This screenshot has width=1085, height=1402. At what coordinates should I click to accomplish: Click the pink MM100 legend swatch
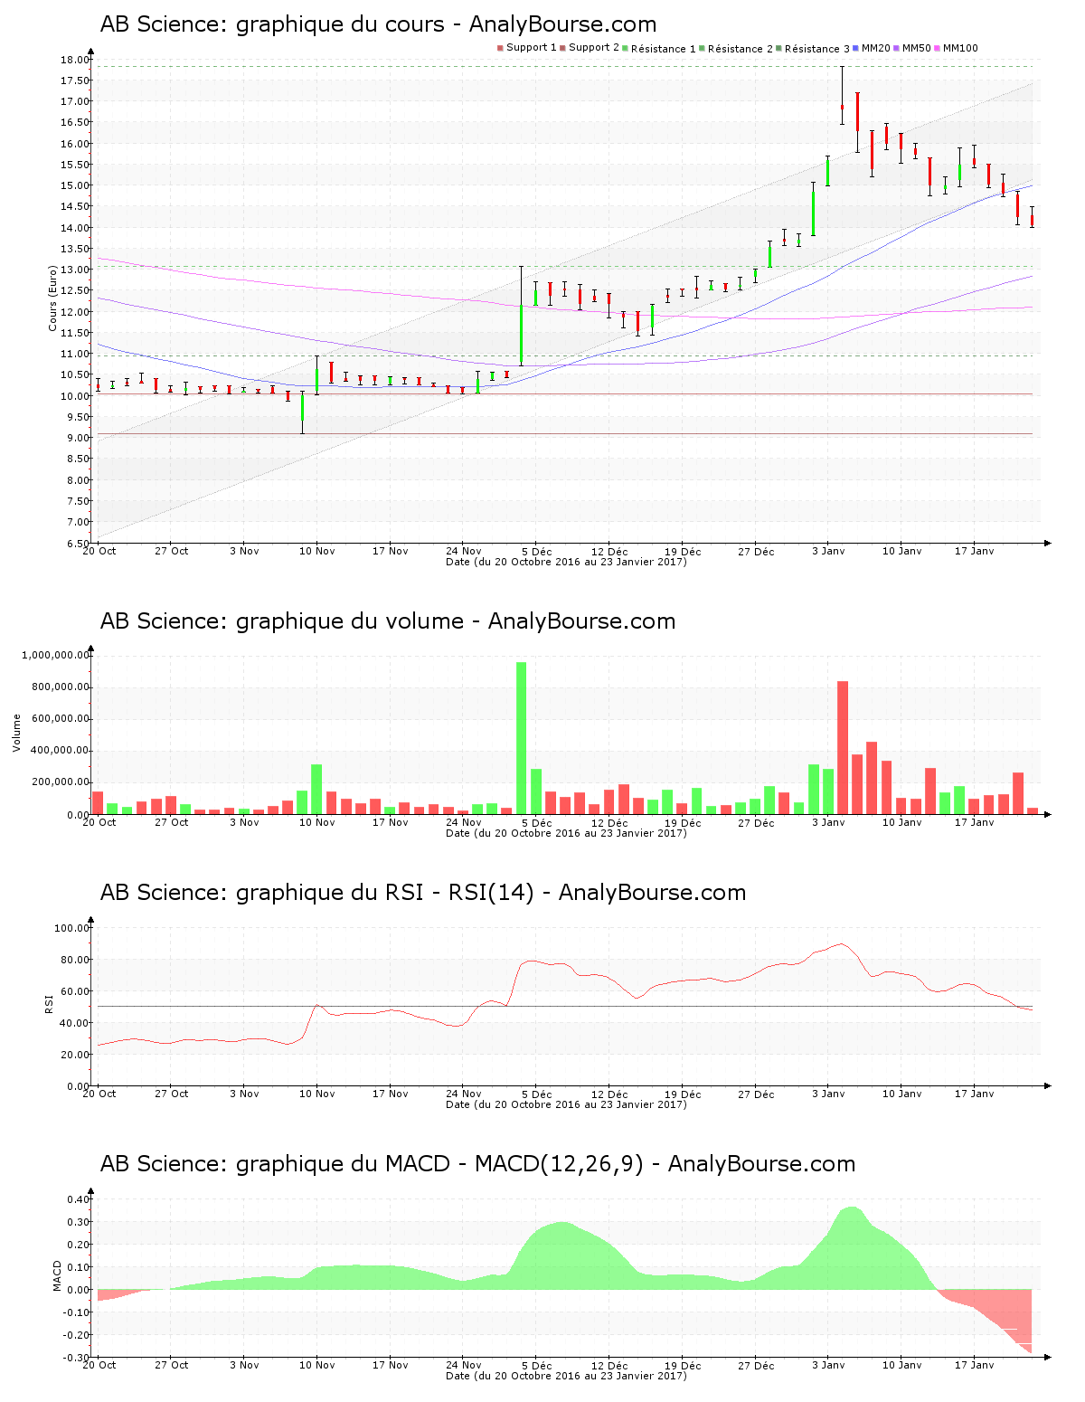point(938,48)
